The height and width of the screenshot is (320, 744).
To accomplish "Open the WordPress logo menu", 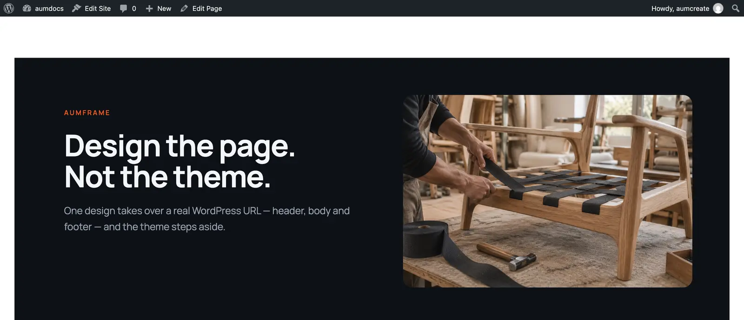I will click(9, 8).
